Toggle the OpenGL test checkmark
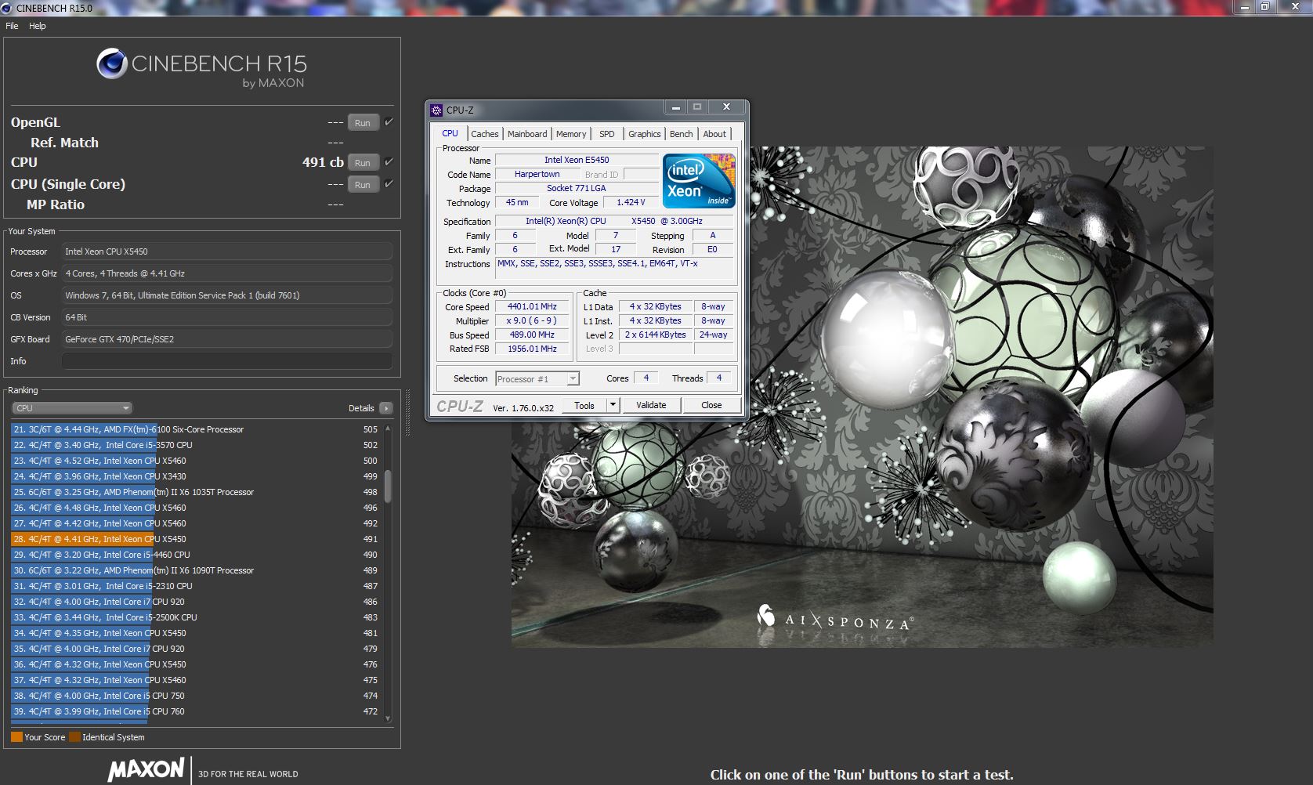 click(389, 122)
